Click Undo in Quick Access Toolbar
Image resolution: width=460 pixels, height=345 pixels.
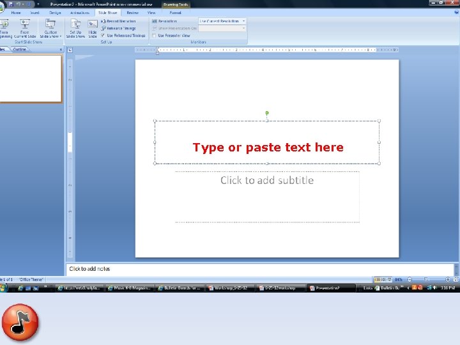18,4
